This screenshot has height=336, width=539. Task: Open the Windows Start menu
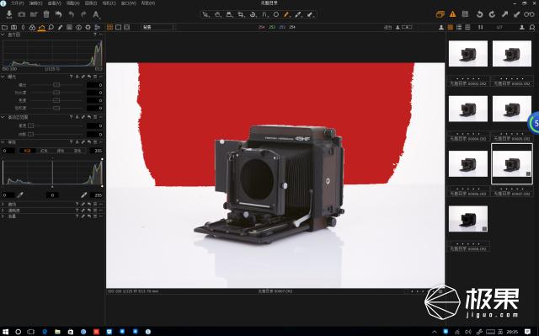6,332
